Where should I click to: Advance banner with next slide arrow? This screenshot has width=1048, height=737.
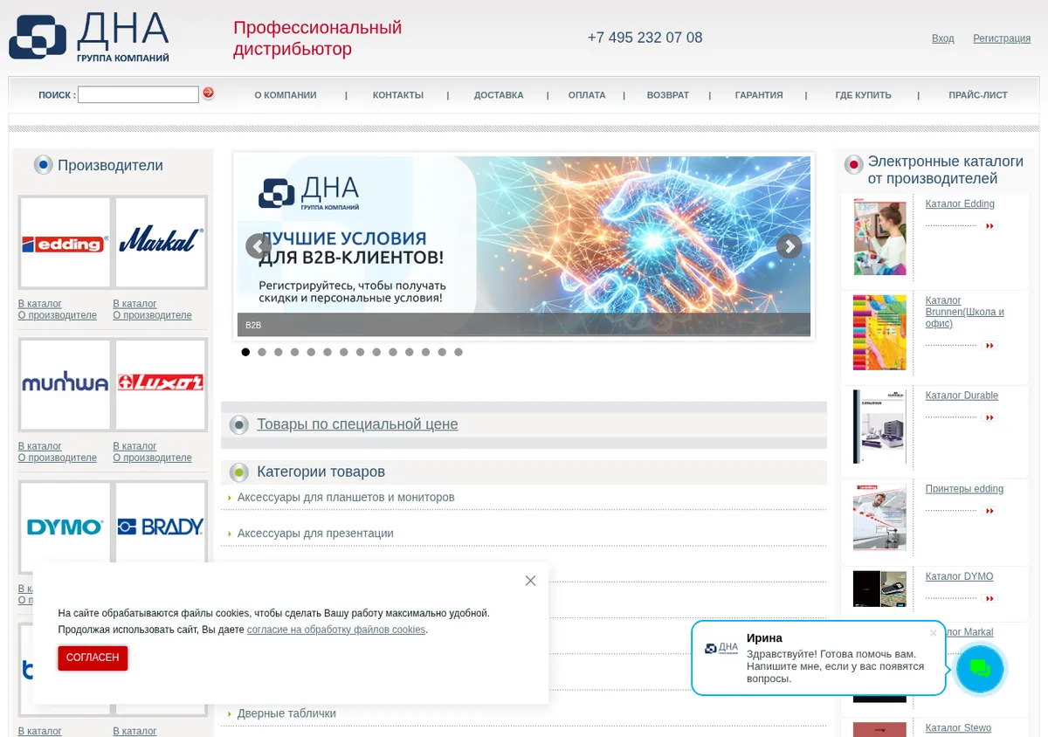[x=789, y=246]
